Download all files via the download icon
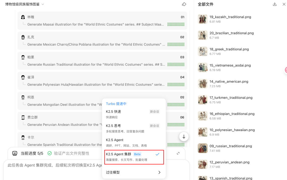287x180 pixels. [275, 4]
